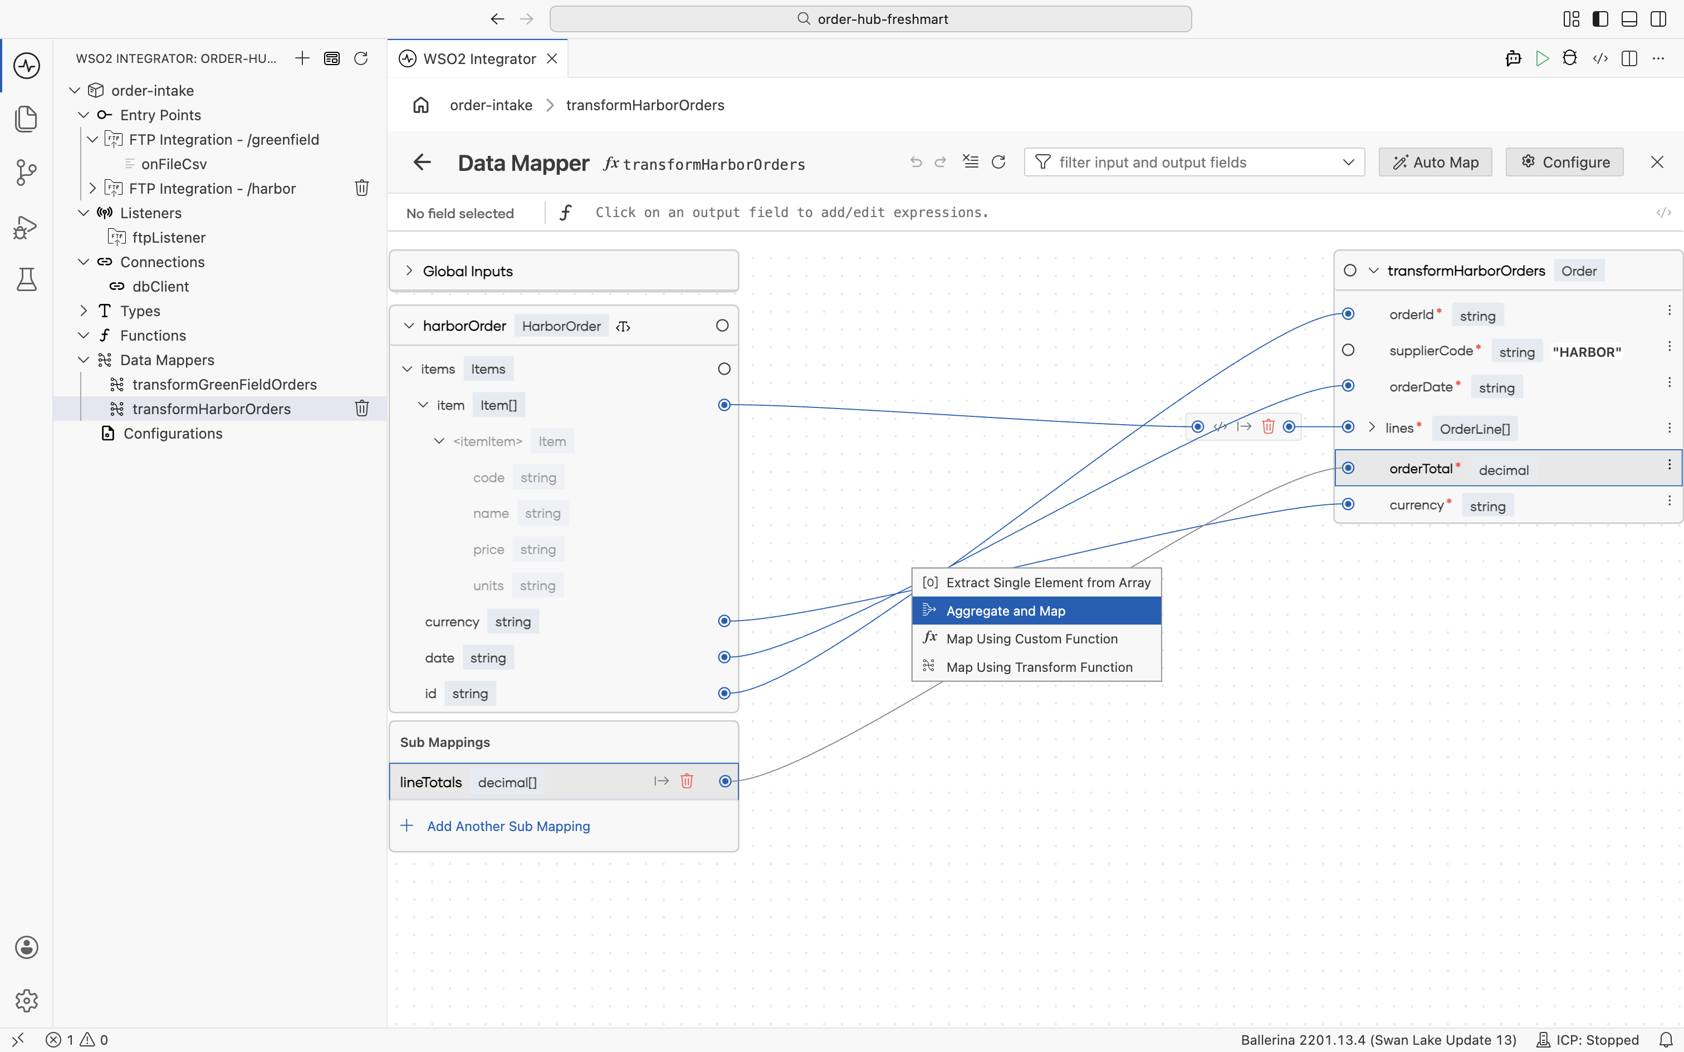Click the home icon in breadcrumb
Viewport: 1684px width, 1052px height.
tap(421, 105)
